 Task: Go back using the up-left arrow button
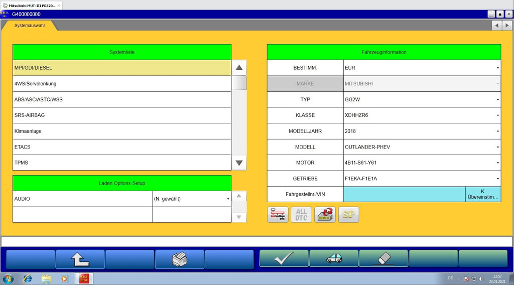80,259
